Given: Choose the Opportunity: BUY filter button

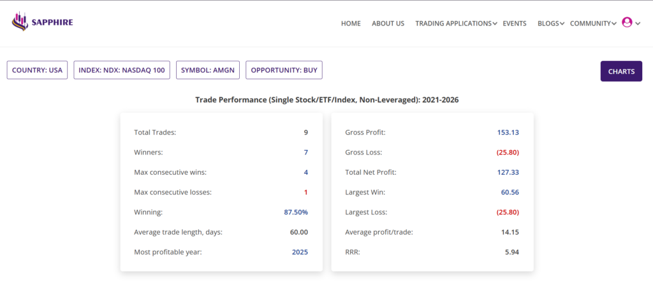Looking at the screenshot, I should pos(284,70).
